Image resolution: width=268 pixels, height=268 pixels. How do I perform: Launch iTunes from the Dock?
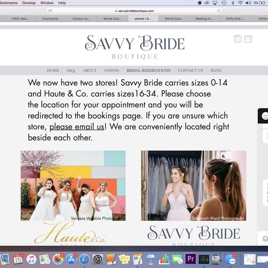(31, 259)
